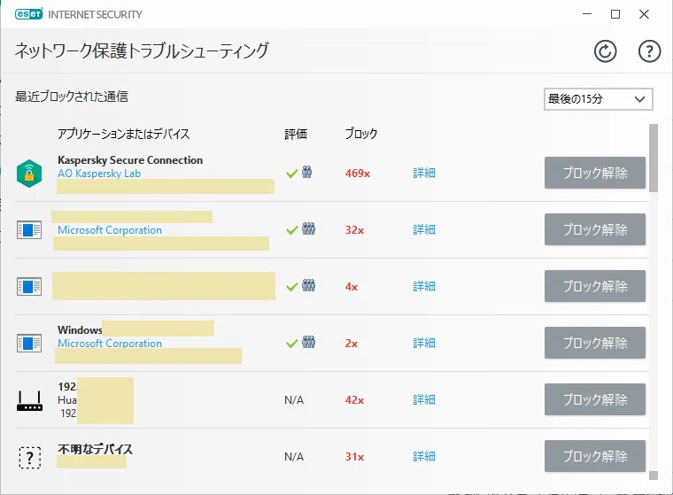Open the 最後の15分 time range dropdown
Viewport: 673px width, 495px height.
[x=599, y=99]
